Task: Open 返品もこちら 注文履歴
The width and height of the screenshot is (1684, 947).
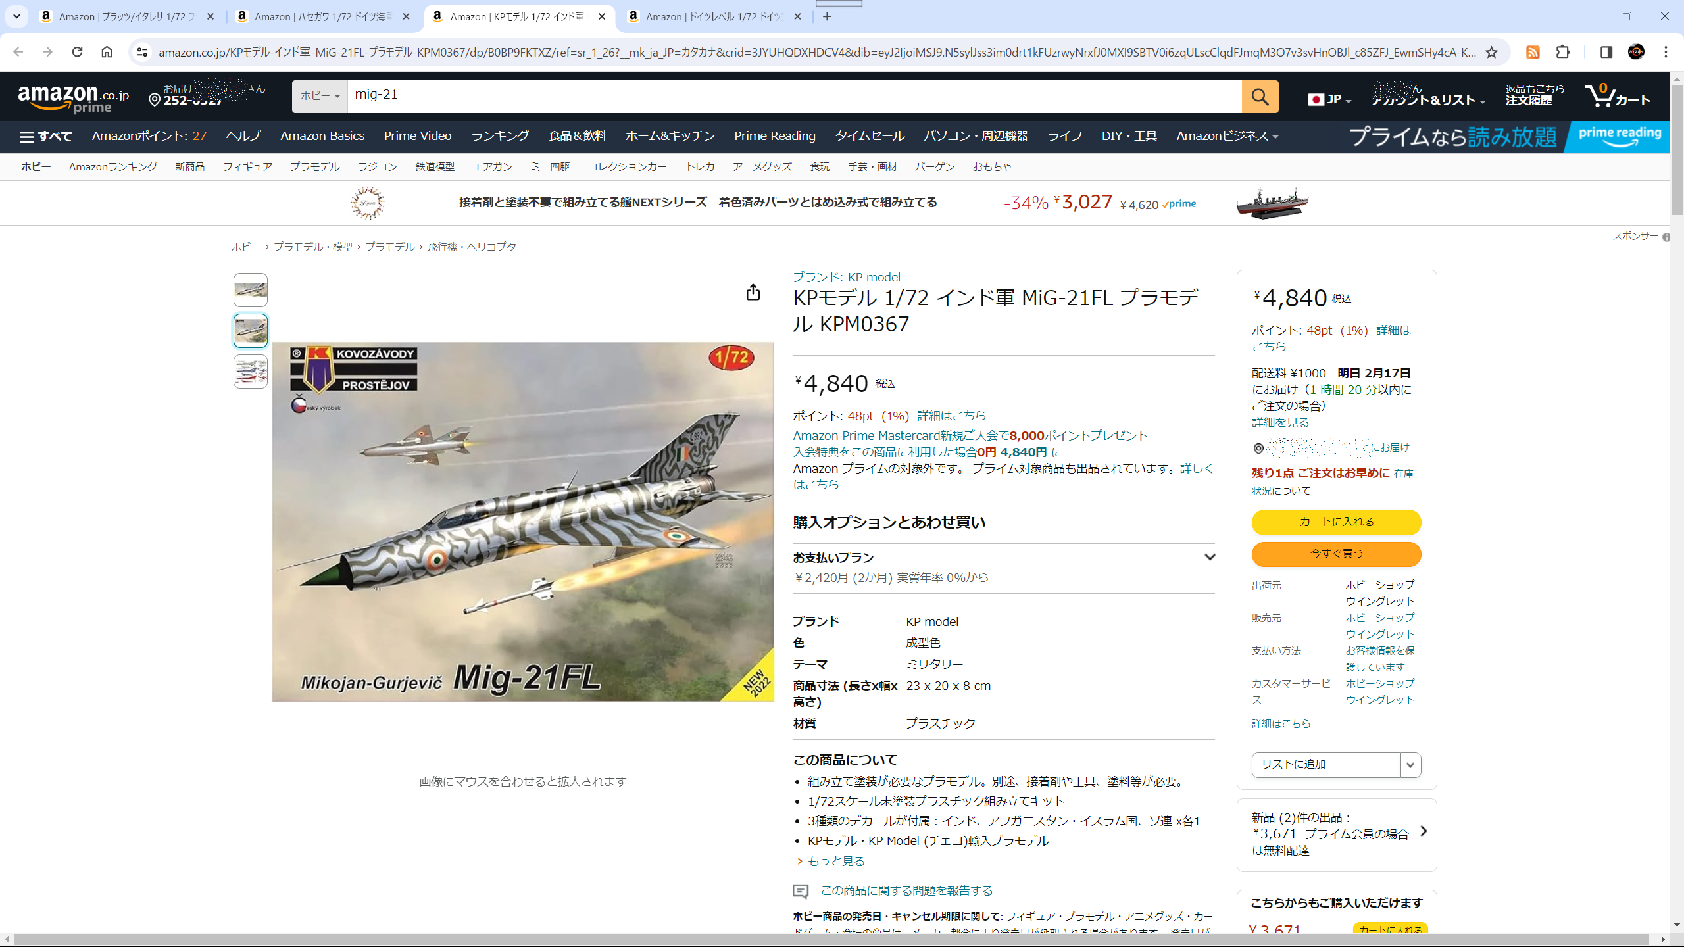Action: click(1535, 95)
